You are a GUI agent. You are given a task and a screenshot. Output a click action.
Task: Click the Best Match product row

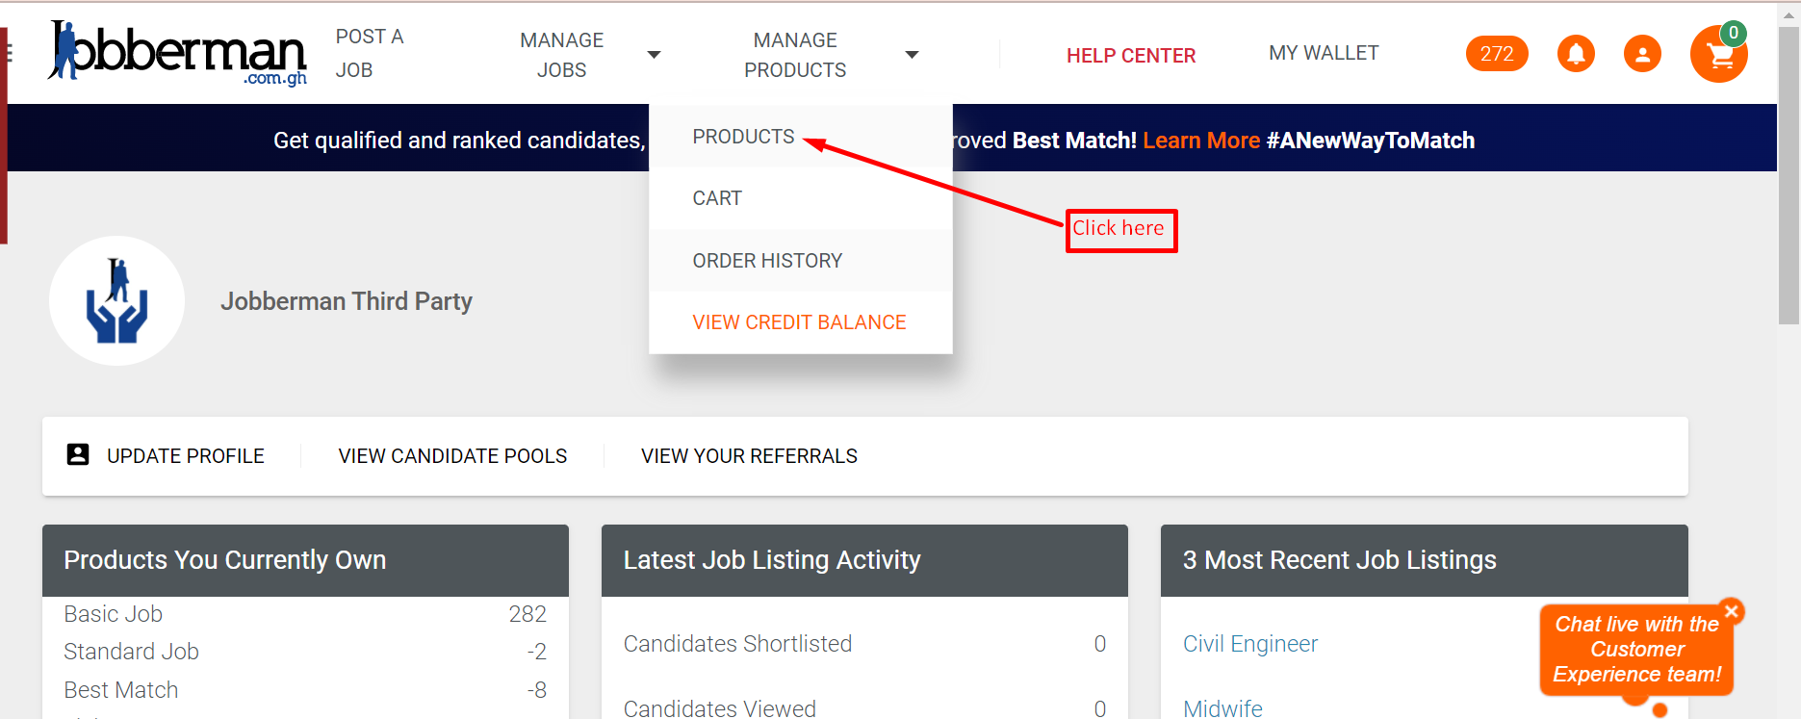[x=305, y=690]
